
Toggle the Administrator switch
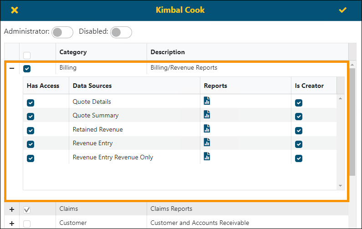click(62, 32)
